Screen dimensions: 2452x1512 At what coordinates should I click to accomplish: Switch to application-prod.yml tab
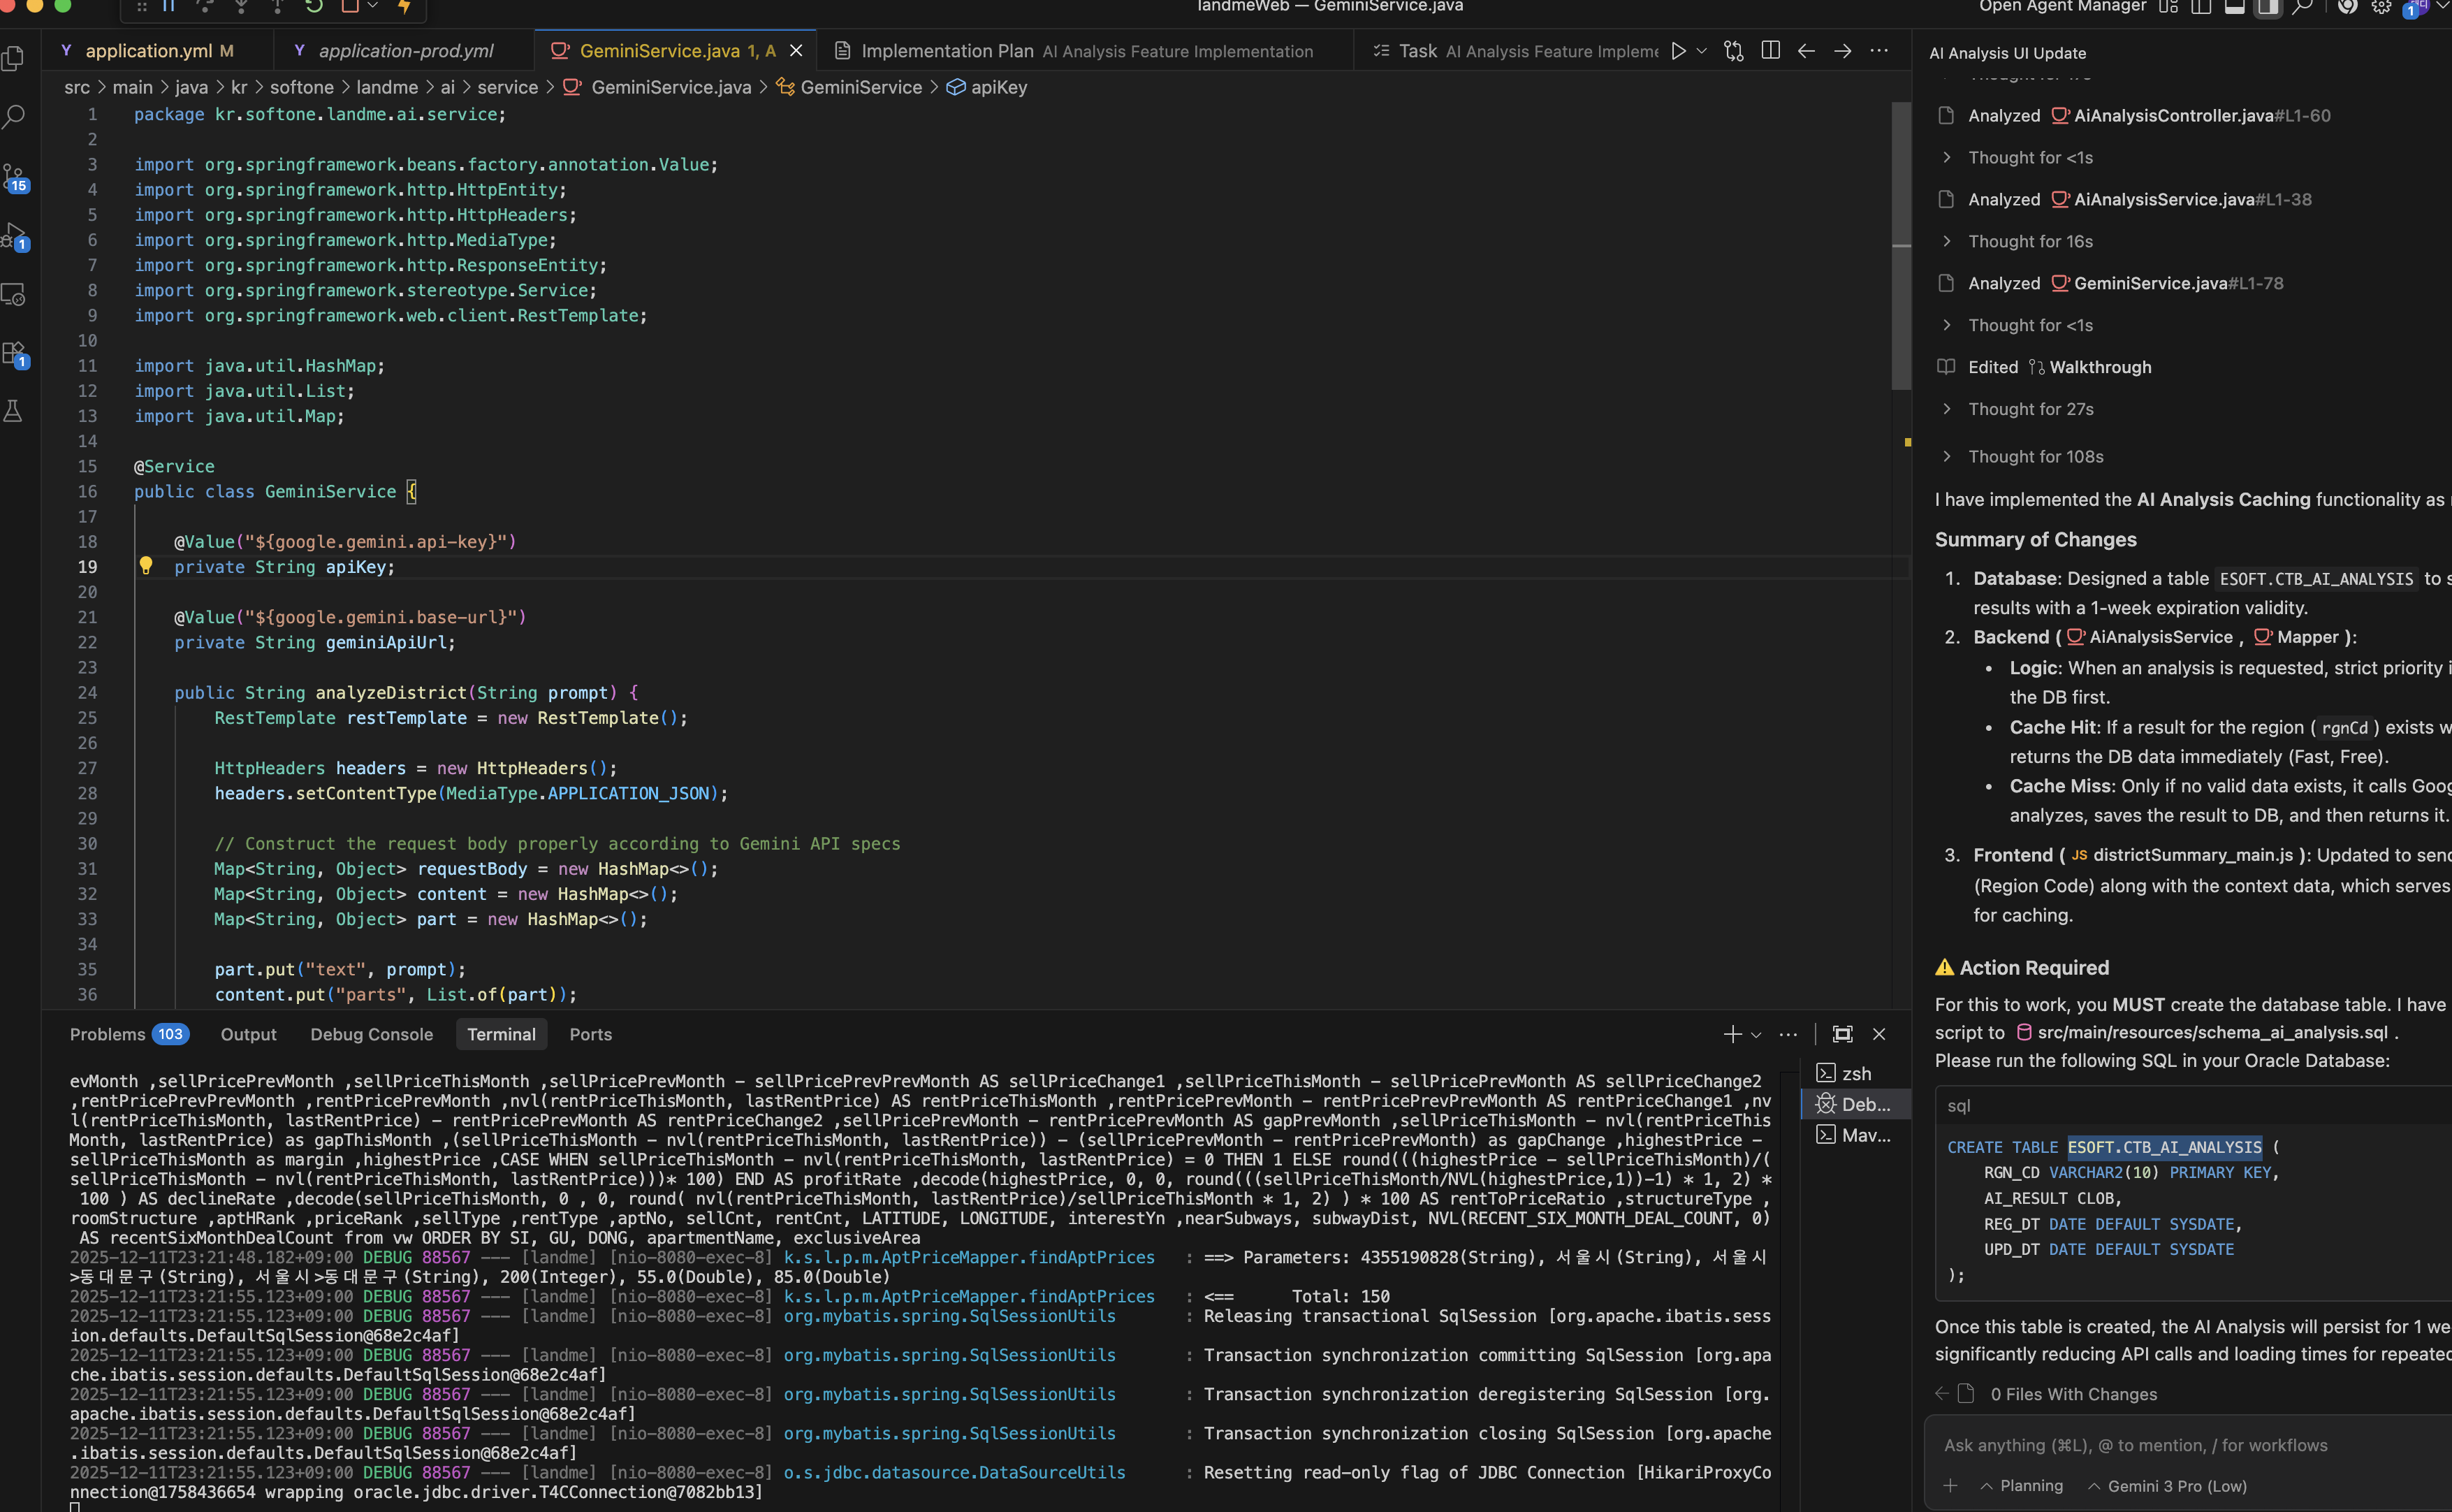pyautogui.click(x=405, y=51)
